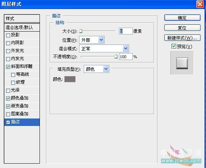Toggle the 预览 preview checkbox
The width and height of the screenshot is (206, 168).
point(174,46)
